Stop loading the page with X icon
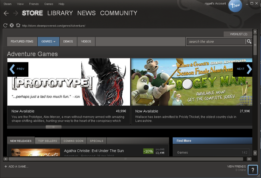This screenshot has height=178, width=261. tap(12, 25)
